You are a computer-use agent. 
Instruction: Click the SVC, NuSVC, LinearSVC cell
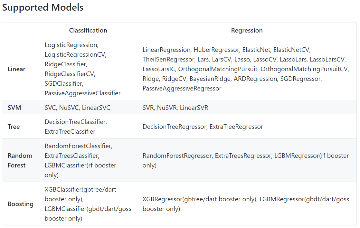point(77,108)
